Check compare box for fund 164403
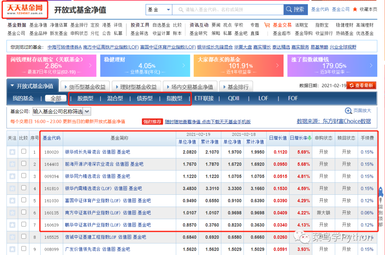 coord(24,163)
